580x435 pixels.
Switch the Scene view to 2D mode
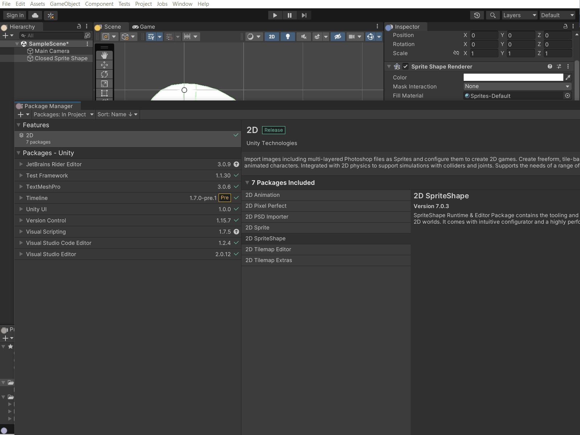point(272,37)
